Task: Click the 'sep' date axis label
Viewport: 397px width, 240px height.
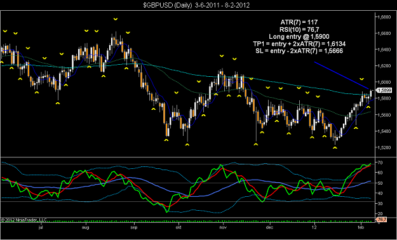Action: click(134, 227)
